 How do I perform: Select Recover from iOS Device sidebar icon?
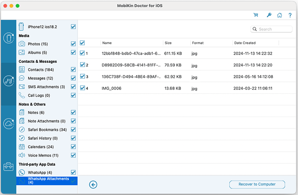point(9,38)
